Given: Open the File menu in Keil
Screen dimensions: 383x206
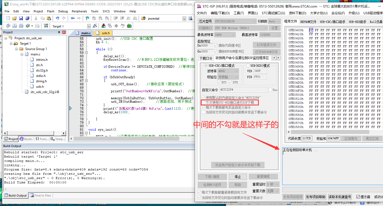Looking at the screenshot, I should click(7, 11).
